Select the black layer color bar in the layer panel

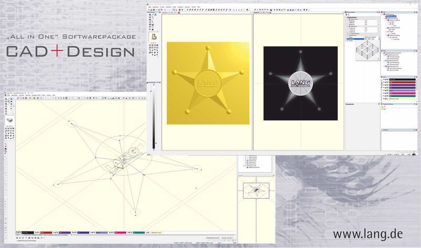pyautogui.click(x=403, y=79)
